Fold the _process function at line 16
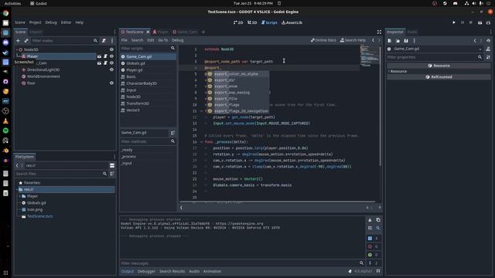This screenshot has height=278, width=495. pyautogui.click(x=201, y=142)
